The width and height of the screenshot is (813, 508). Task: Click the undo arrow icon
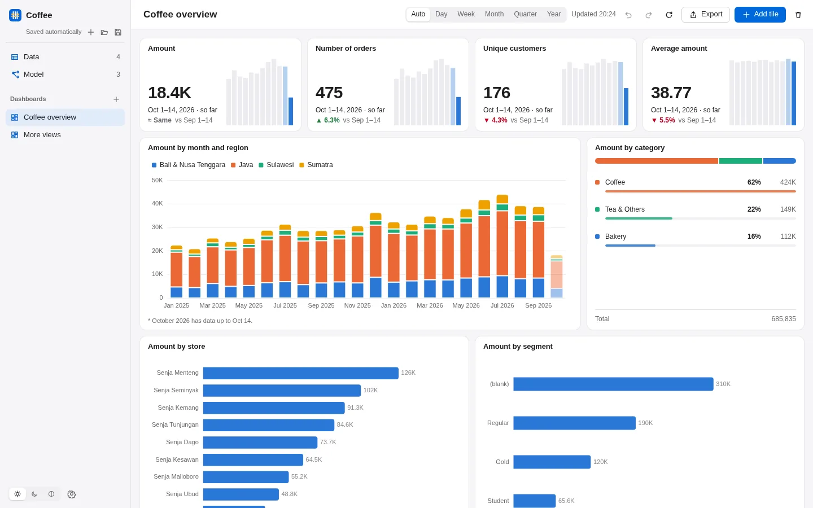[628, 15]
